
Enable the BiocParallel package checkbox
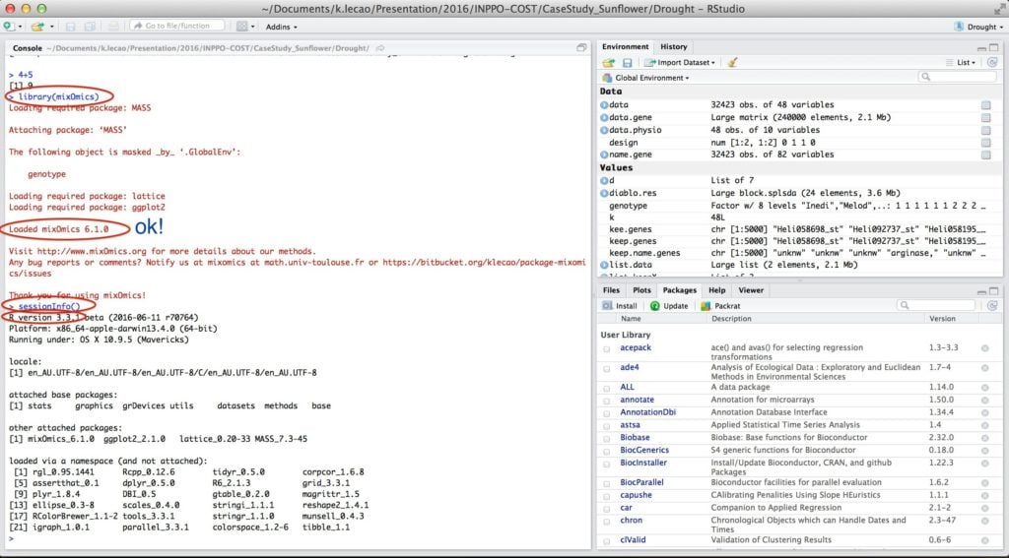pyautogui.click(x=606, y=483)
